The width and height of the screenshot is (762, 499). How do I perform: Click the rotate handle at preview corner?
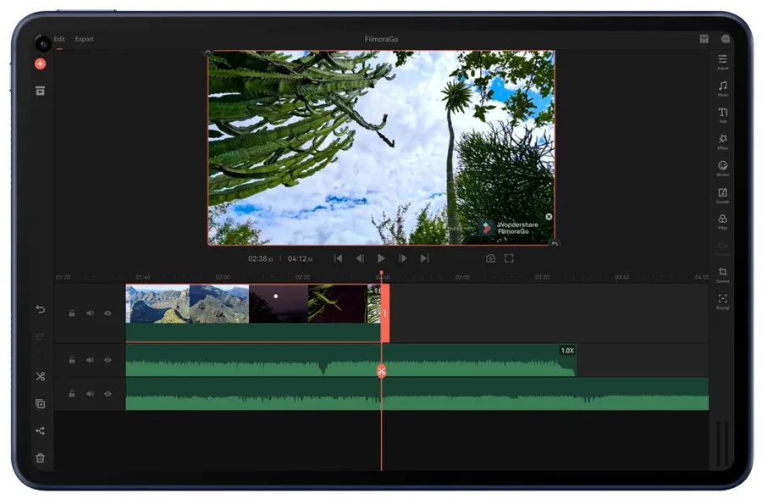coord(555,244)
